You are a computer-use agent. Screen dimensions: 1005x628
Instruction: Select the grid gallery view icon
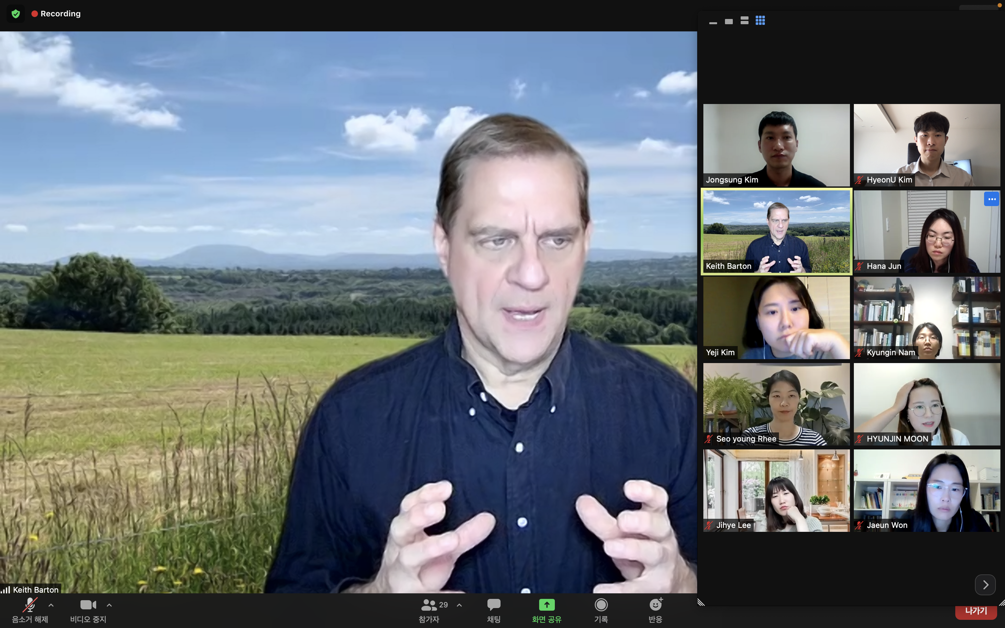point(760,20)
